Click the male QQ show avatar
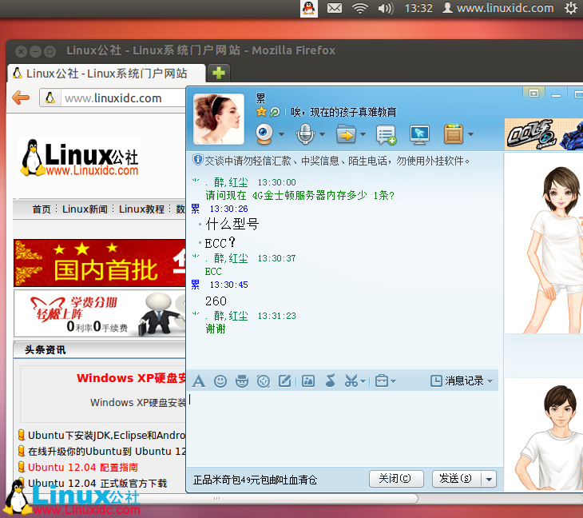Image resolution: width=583 pixels, height=518 pixels. click(x=550, y=437)
